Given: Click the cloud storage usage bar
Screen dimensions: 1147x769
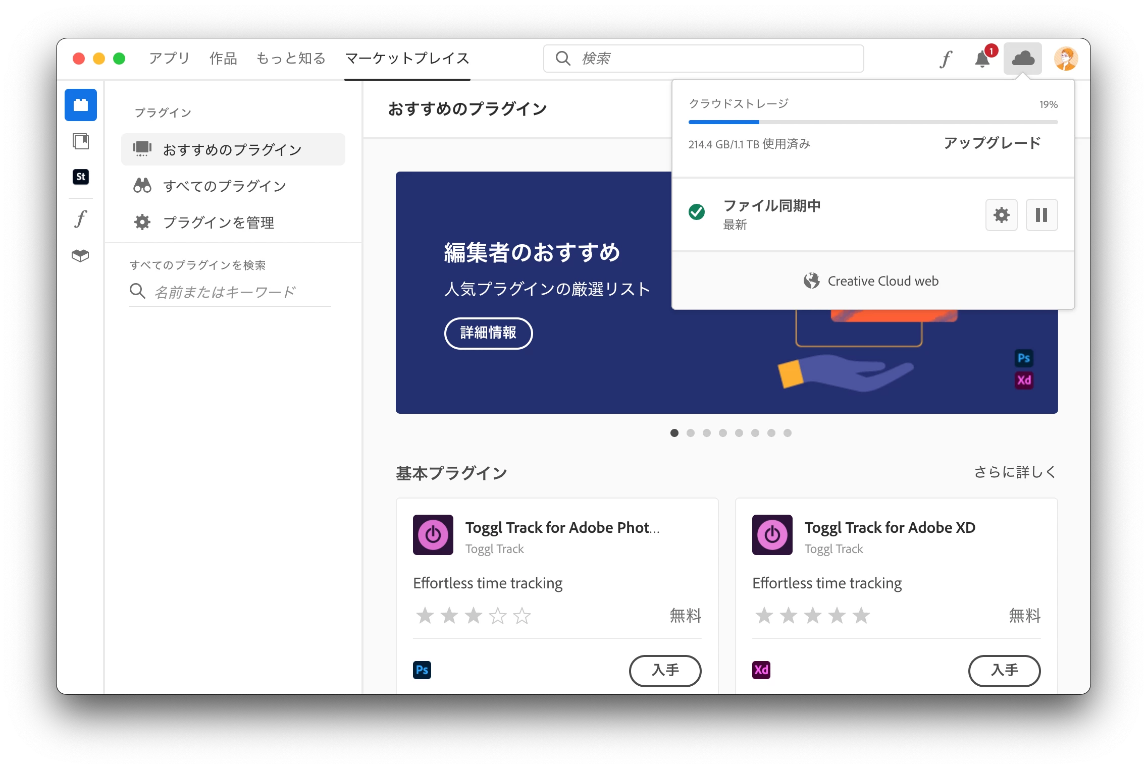Looking at the screenshot, I should [x=872, y=122].
